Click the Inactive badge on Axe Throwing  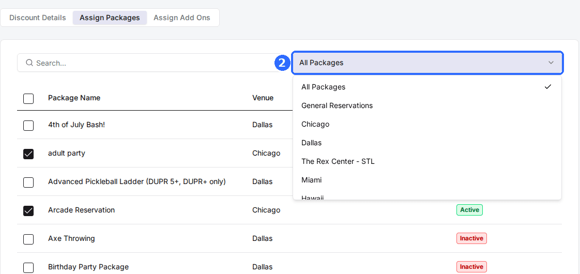[471, 238]
